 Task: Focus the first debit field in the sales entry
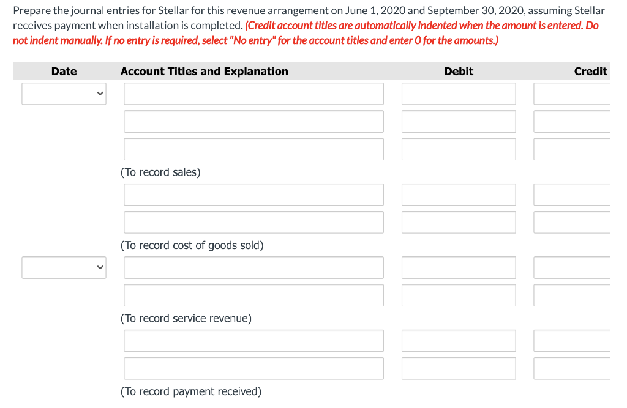coord(459,94)
